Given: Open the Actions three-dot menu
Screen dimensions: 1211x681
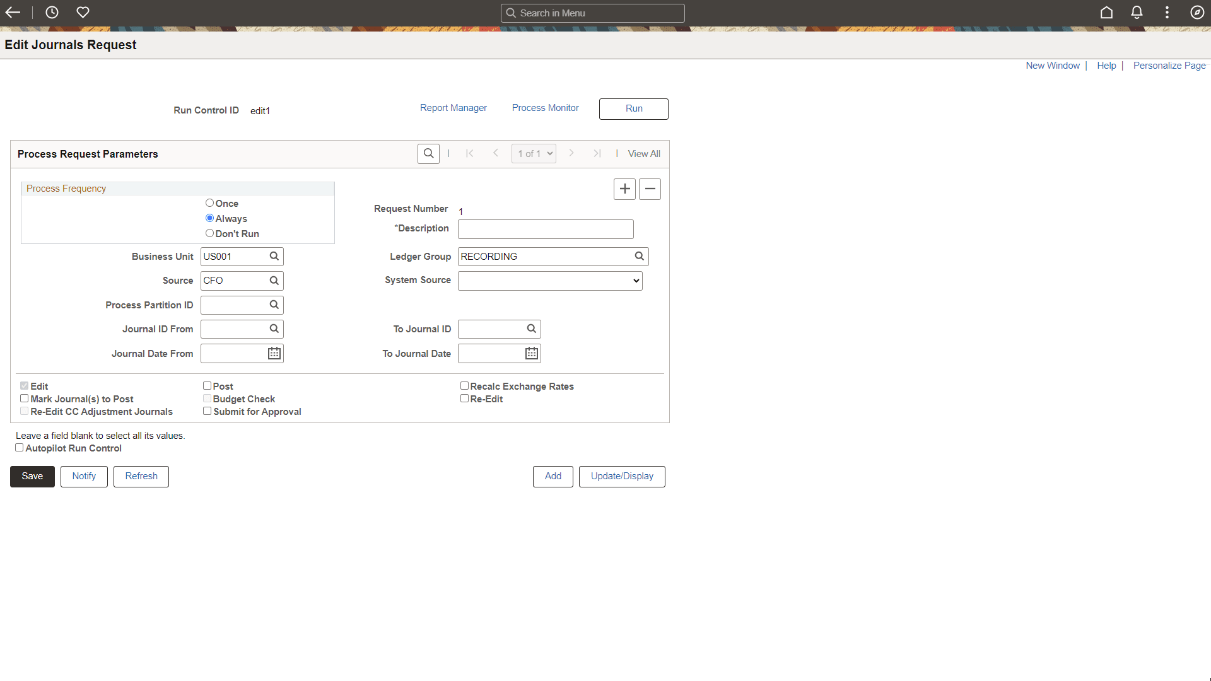Looking at the screenshot, I should 1167,13.
